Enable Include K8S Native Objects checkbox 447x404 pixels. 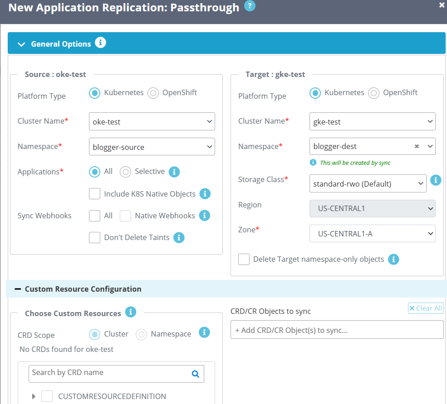pos(95,194)
